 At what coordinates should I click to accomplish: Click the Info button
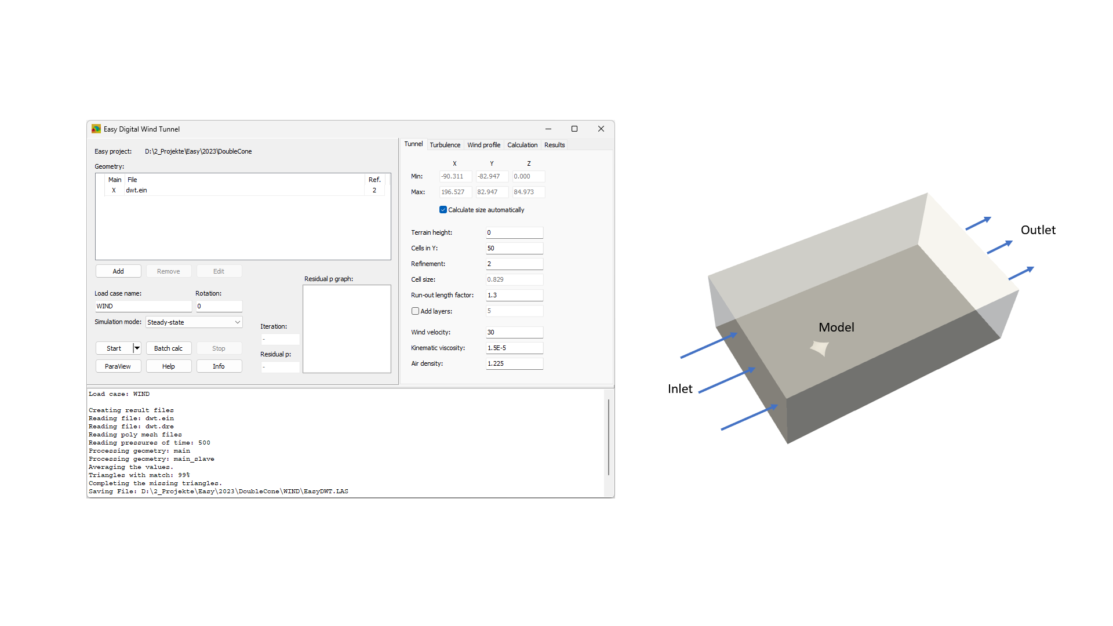[x=219, y=366]
